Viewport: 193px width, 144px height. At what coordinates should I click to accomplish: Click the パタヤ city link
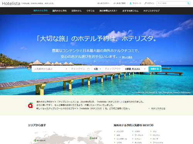coord(137,131)
